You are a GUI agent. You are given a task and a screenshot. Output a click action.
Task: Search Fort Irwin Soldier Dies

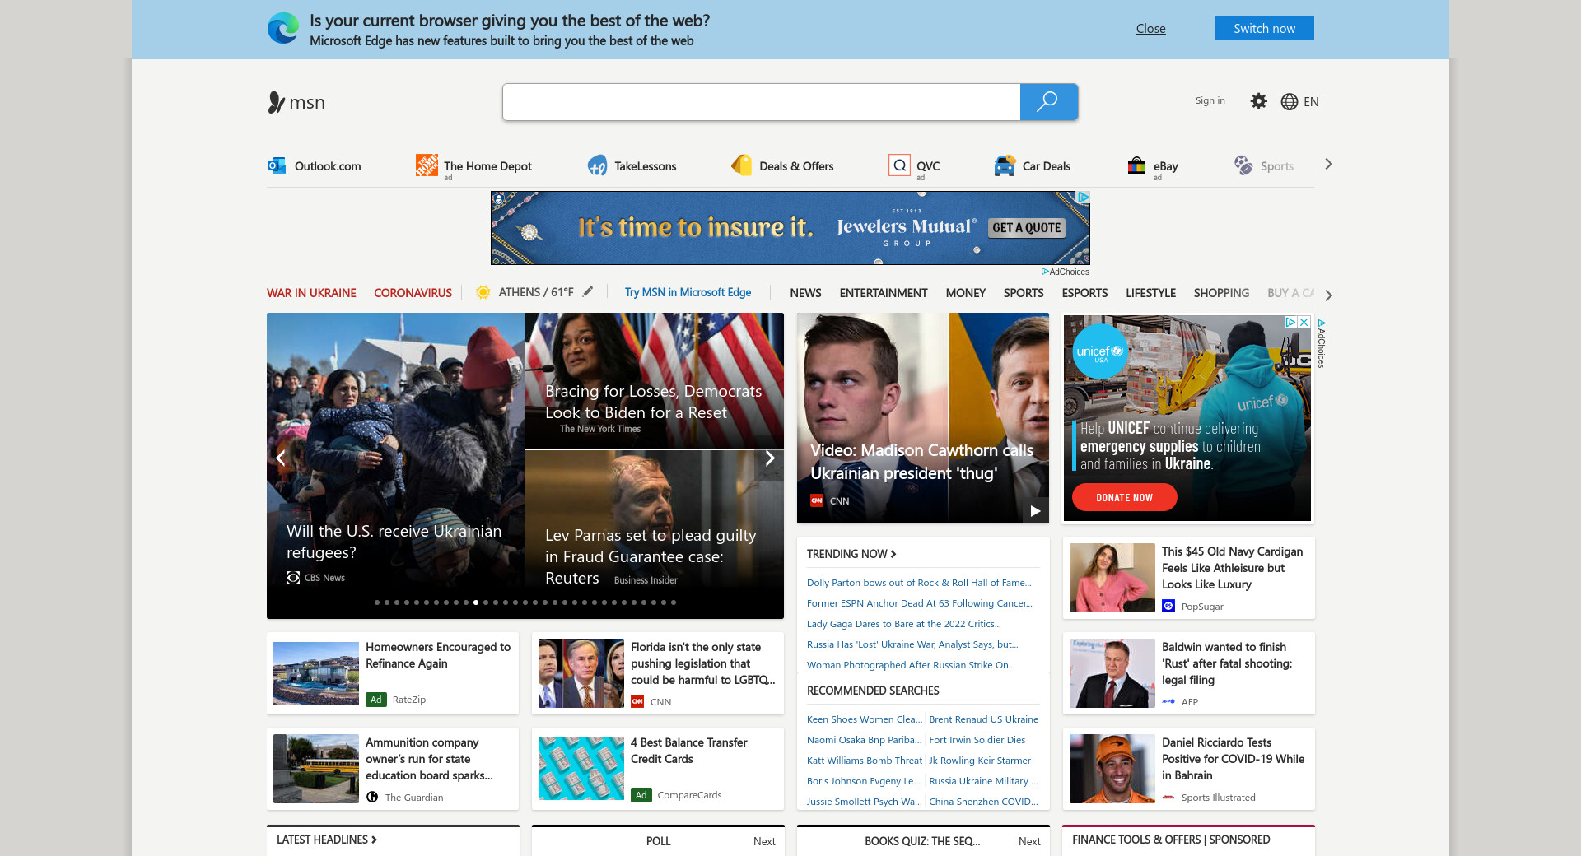click(x=977, y=740)
